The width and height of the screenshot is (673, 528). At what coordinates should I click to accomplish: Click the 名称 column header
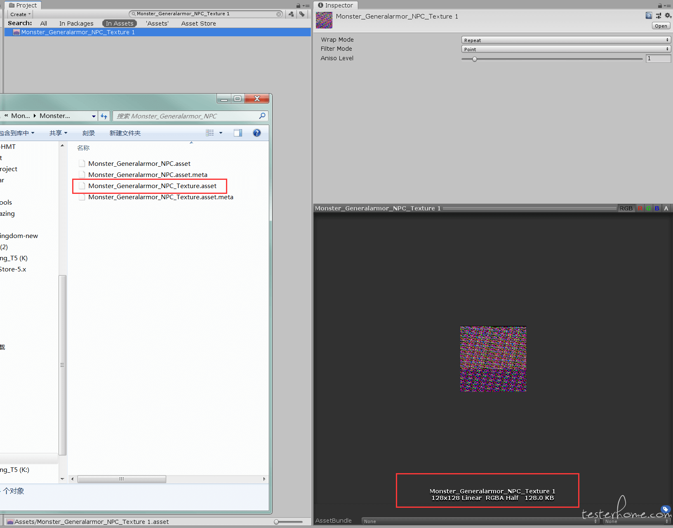click(x=83, y=148)
